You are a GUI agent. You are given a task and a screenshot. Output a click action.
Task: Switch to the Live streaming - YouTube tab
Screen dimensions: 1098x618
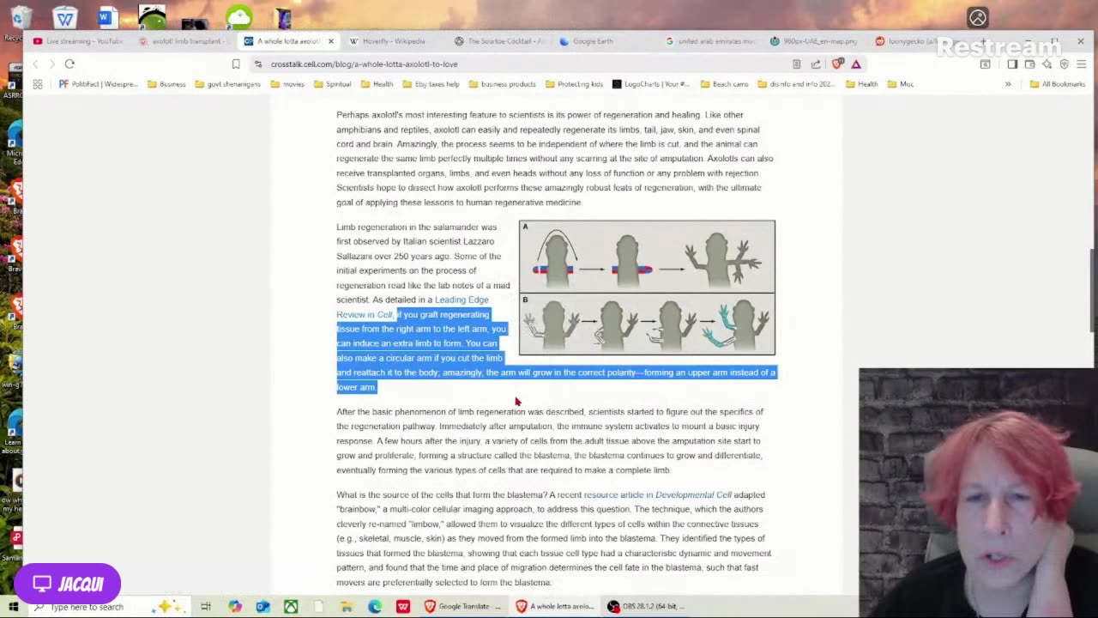click(x=78, y=41)
